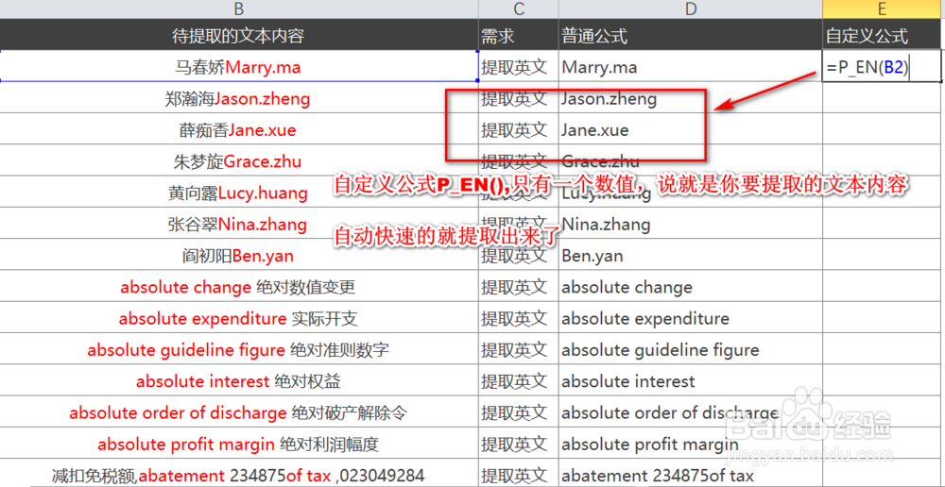Click 提取英文 in the absolute interest row

point(519,380)
